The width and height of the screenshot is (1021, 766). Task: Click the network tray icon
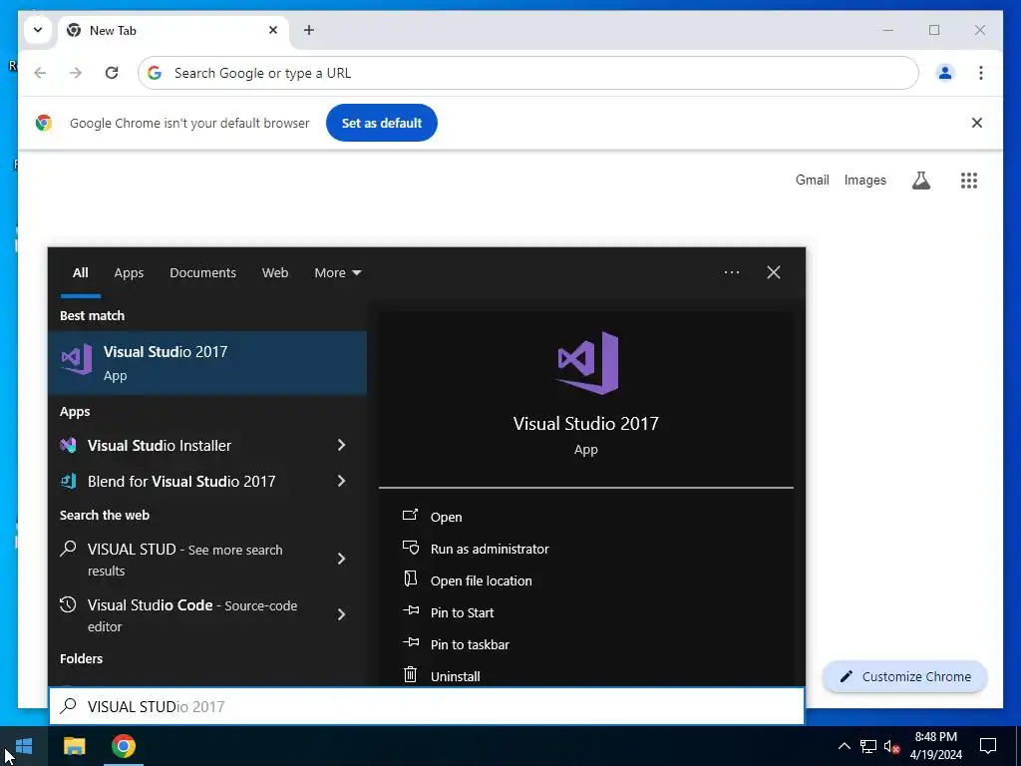[868, 746]
